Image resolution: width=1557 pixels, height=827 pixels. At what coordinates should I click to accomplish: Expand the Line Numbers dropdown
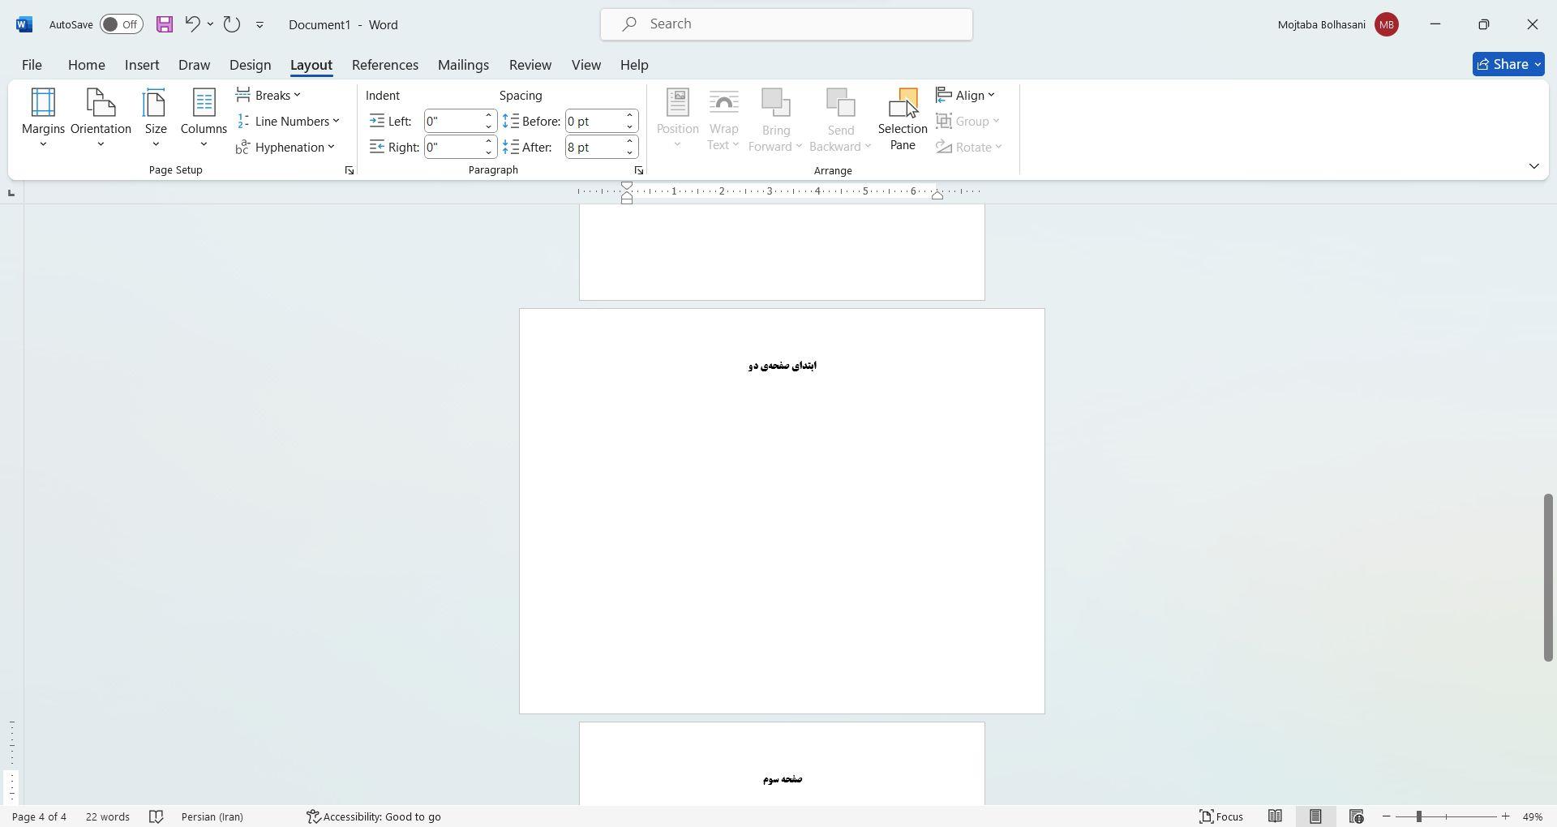click(x=289, y=121)
